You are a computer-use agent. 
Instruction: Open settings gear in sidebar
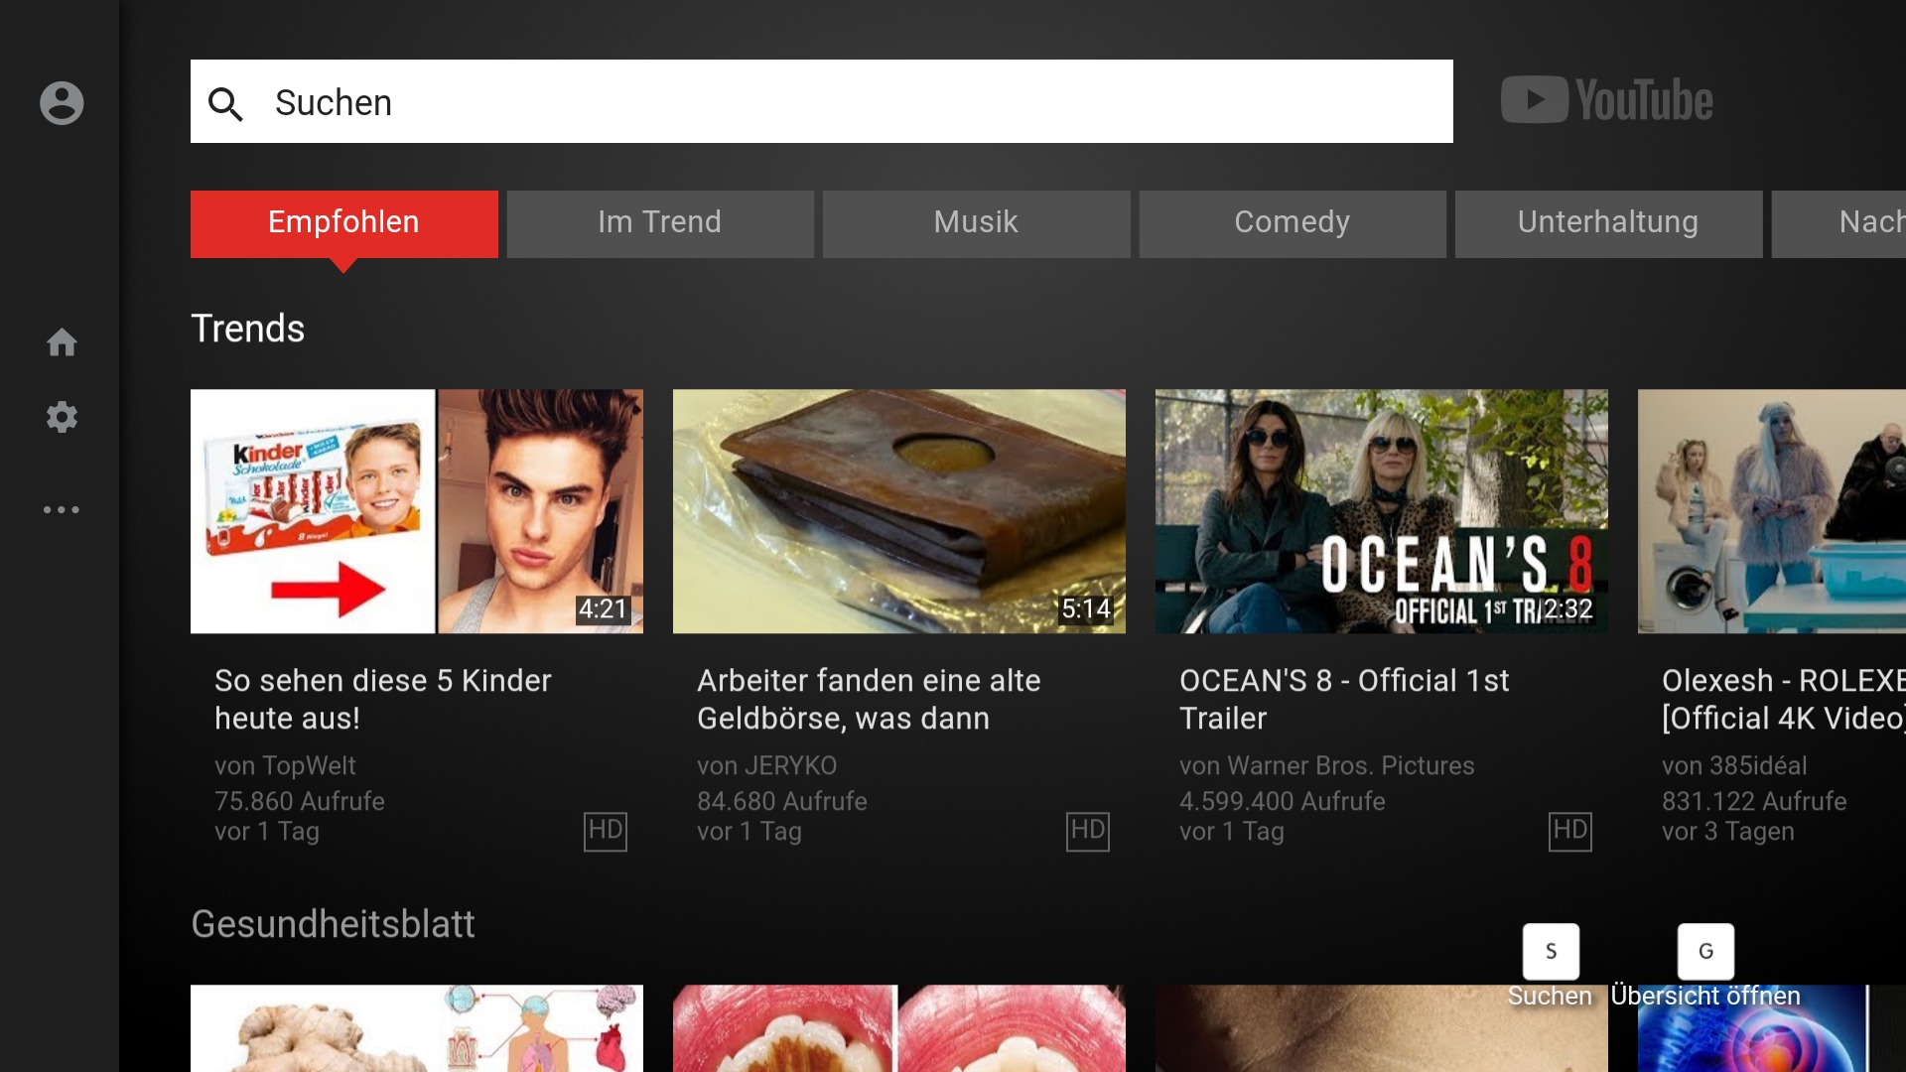point(62,417)
